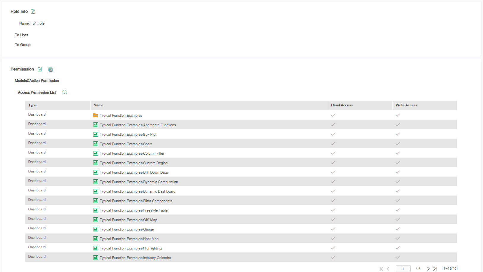Click the 'To Group' label

point(23,45)
